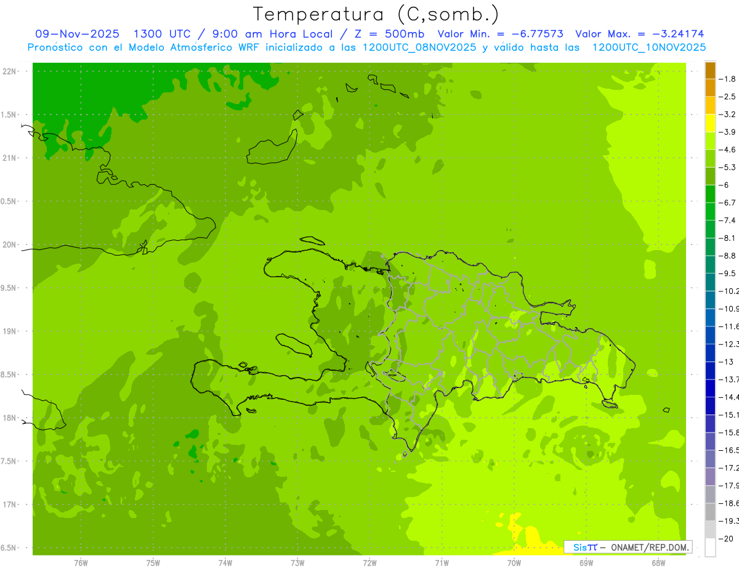Click the '71W' longitude axis label
This screenshot has width=739, height=571.
click(442, 562)
